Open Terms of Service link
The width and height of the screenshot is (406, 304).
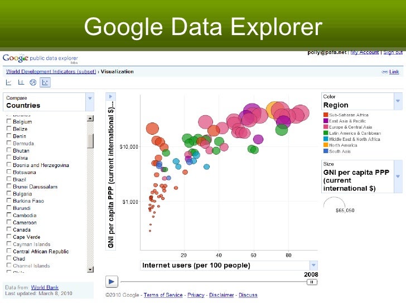(x=163, y=295)
